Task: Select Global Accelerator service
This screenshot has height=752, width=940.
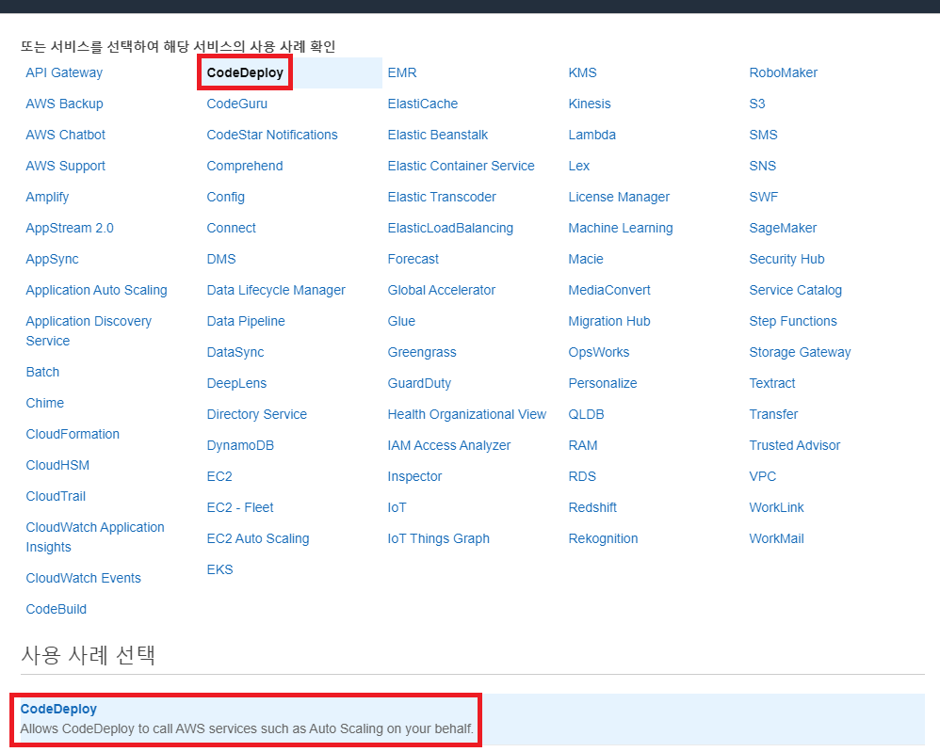Action: pyautogui.click(x=441, y=291)
